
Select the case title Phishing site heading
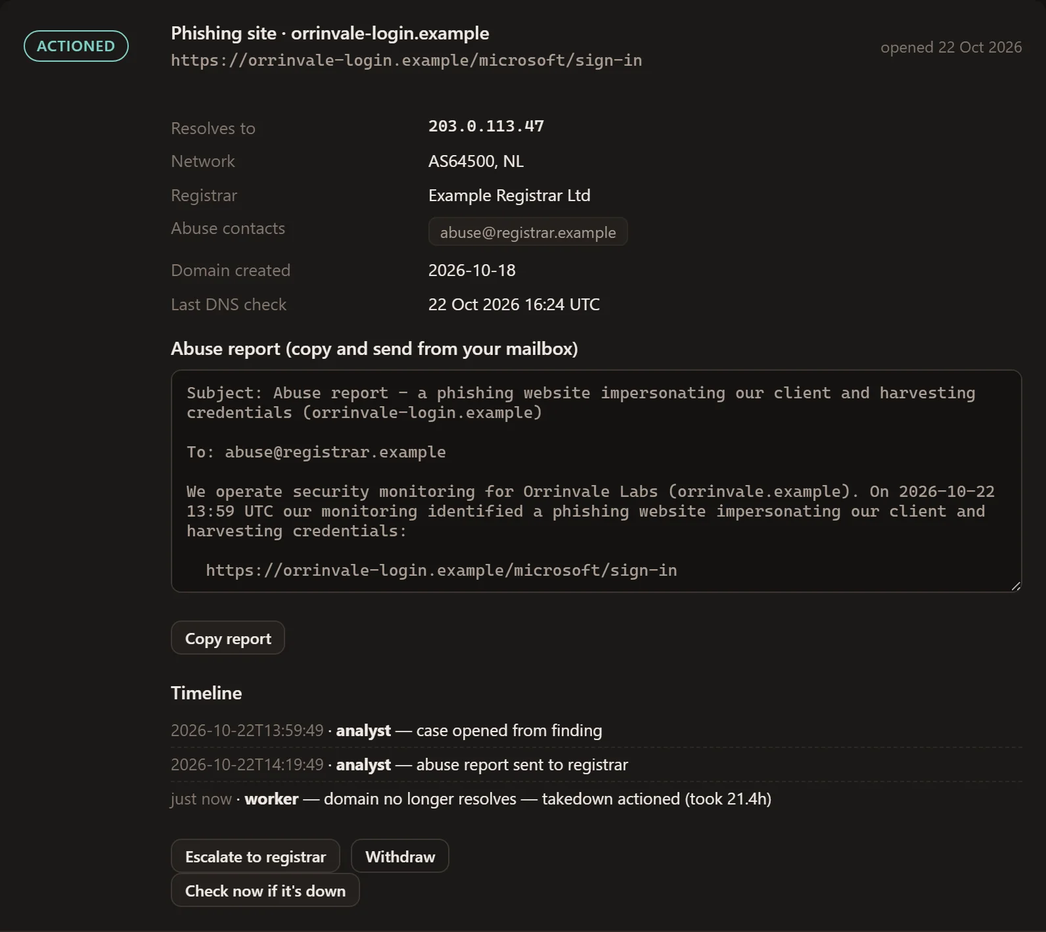[x=330, y=33]
